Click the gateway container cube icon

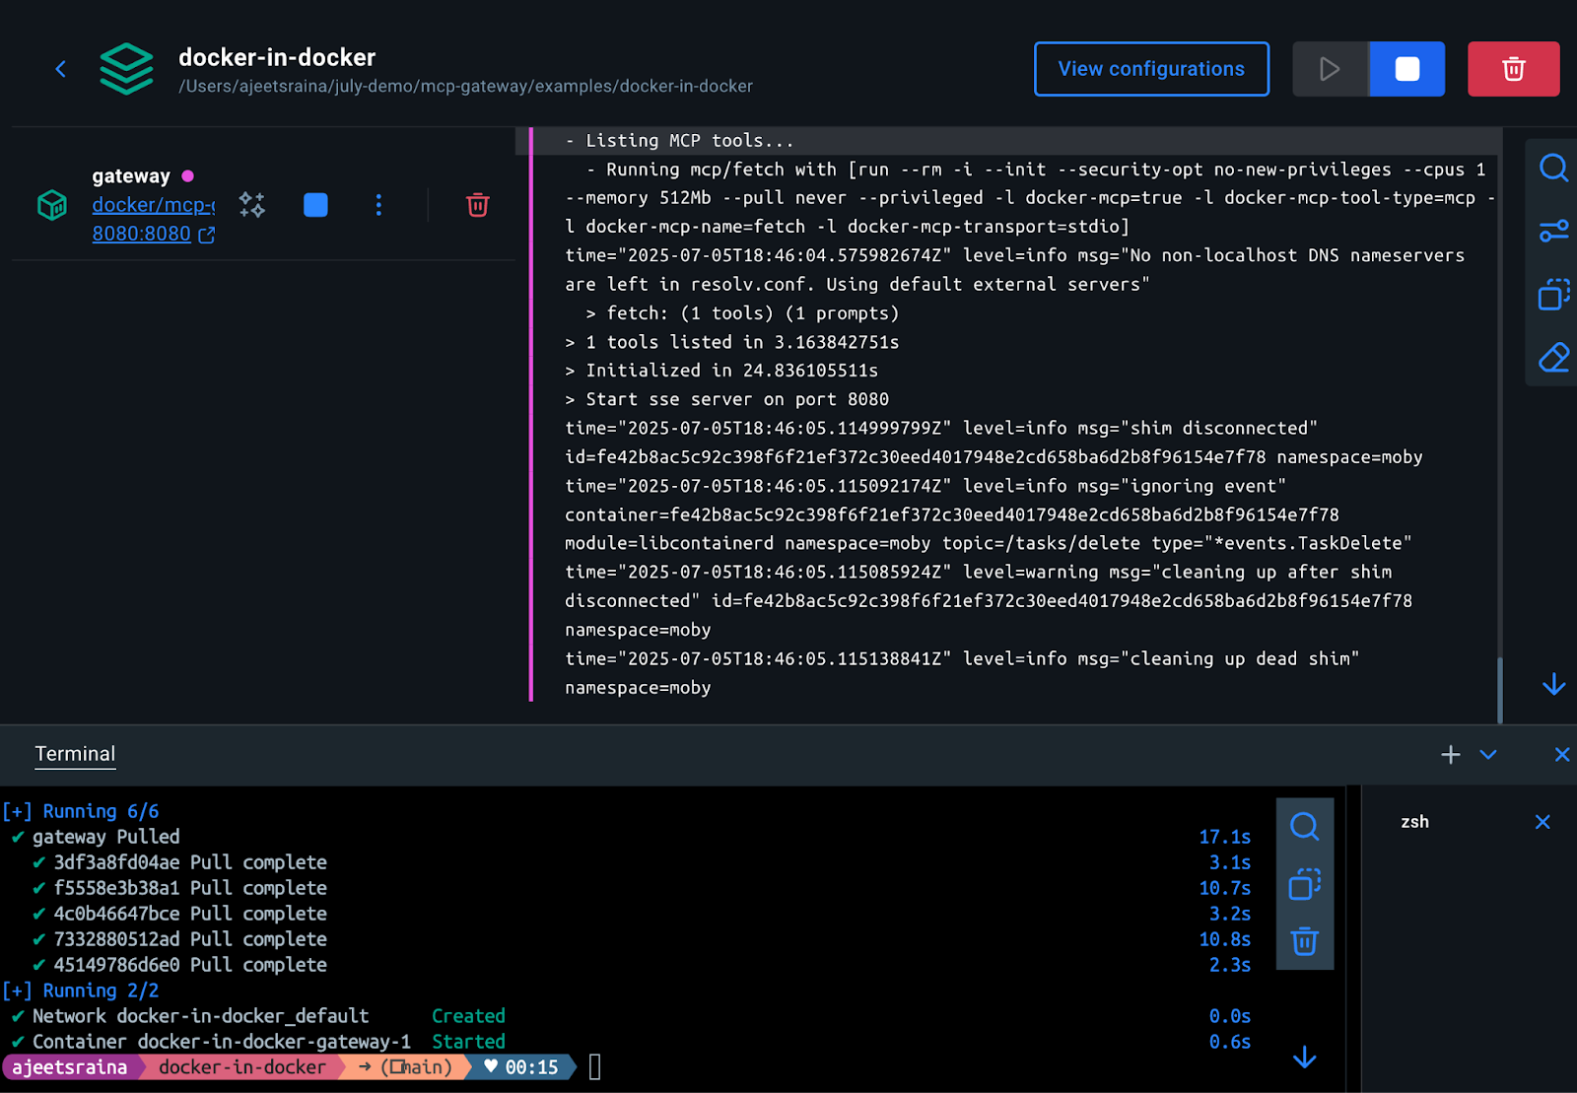pyautogui.click(x=52, y=205)
